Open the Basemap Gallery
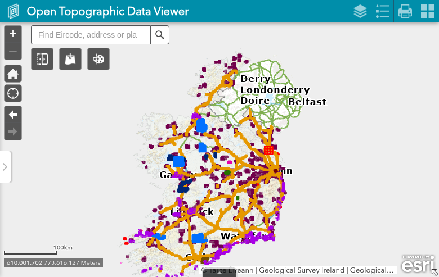 (427, 11)
